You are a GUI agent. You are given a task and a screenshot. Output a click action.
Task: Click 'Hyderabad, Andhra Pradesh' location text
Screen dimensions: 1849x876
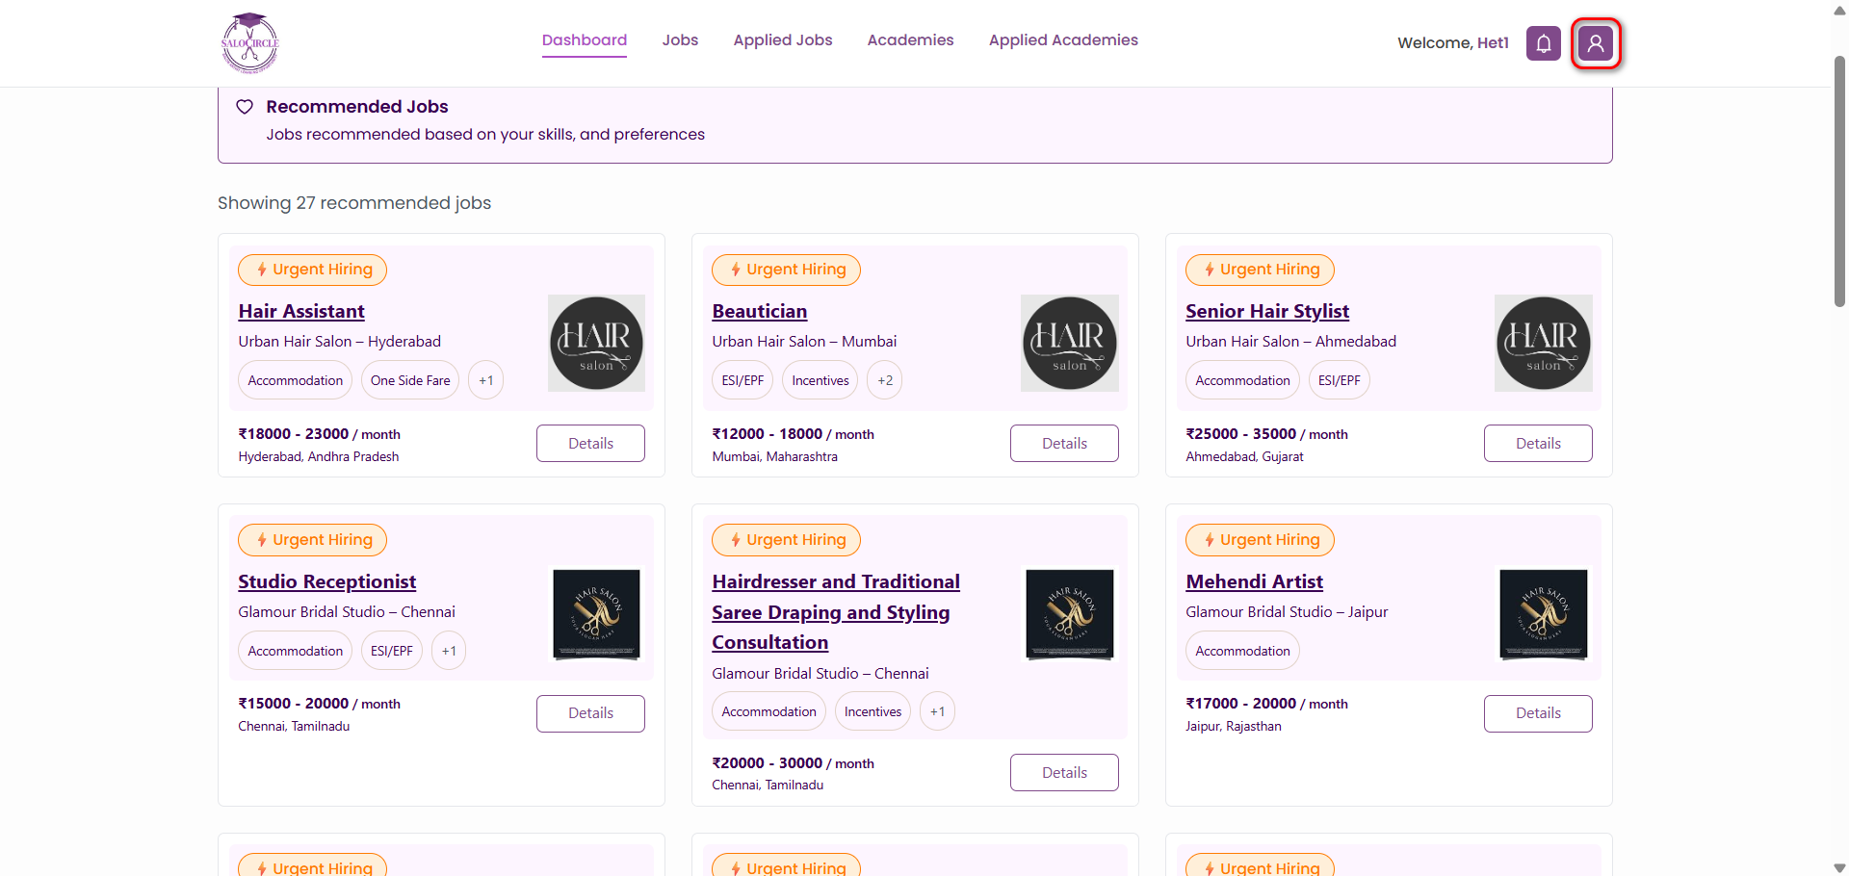click(x=319, y=457)
